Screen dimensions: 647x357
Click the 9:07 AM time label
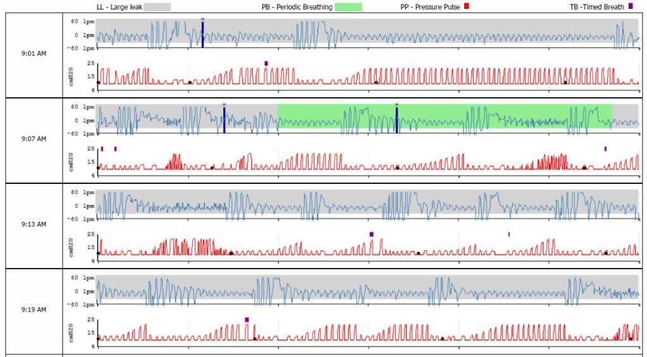click(34, 139)
